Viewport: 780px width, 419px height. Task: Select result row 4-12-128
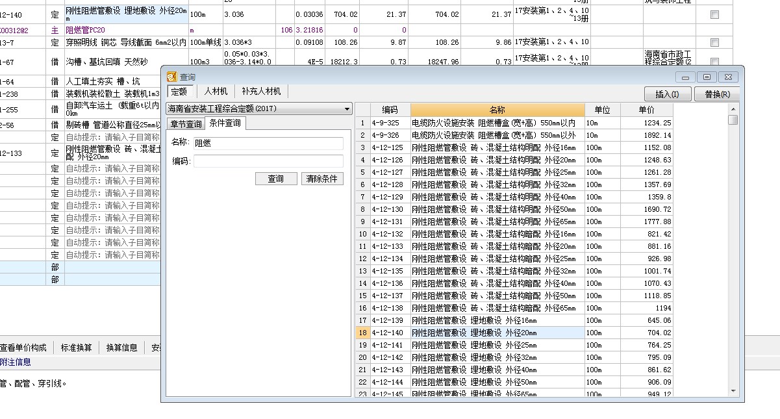point(514,184)
